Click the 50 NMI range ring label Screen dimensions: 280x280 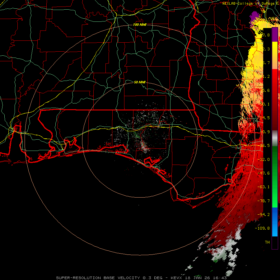pyautogui.click(x=140, y=82)
